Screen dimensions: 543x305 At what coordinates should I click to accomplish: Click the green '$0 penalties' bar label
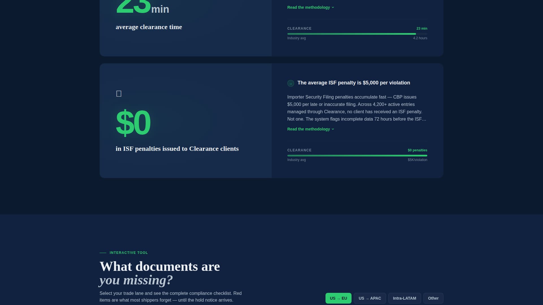(417, 150)
